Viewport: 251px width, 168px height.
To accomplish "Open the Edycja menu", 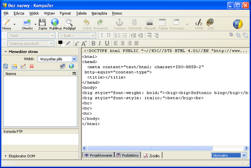I will point(19,13).
